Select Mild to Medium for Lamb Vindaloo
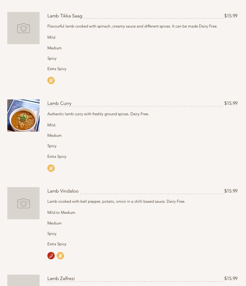246x286 pixels. tap(61, 213)
